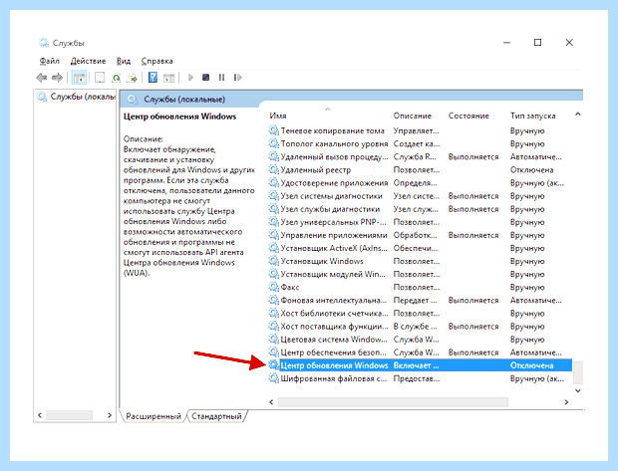Select the Узел универсальных PNP service row
The height and width of the screenshot is (471, 618).
421,222
